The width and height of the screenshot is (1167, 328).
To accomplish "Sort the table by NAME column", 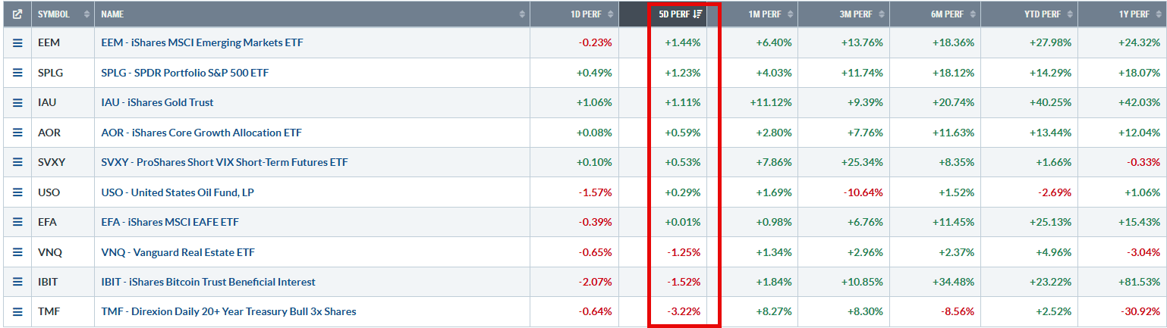I will 313,14.
